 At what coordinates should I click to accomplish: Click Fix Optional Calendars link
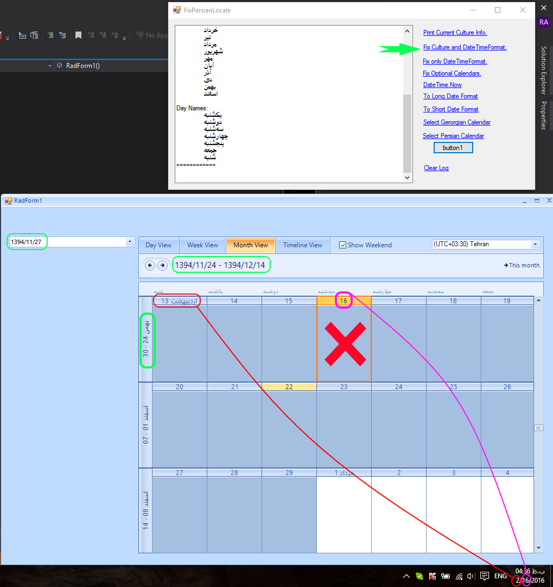[x=452, y=73]
